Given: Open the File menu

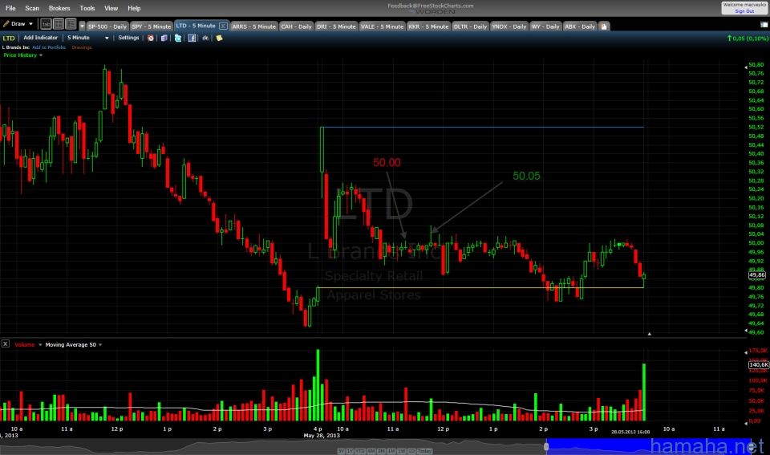Looking at the screenshot, I should tap(10, 8).
